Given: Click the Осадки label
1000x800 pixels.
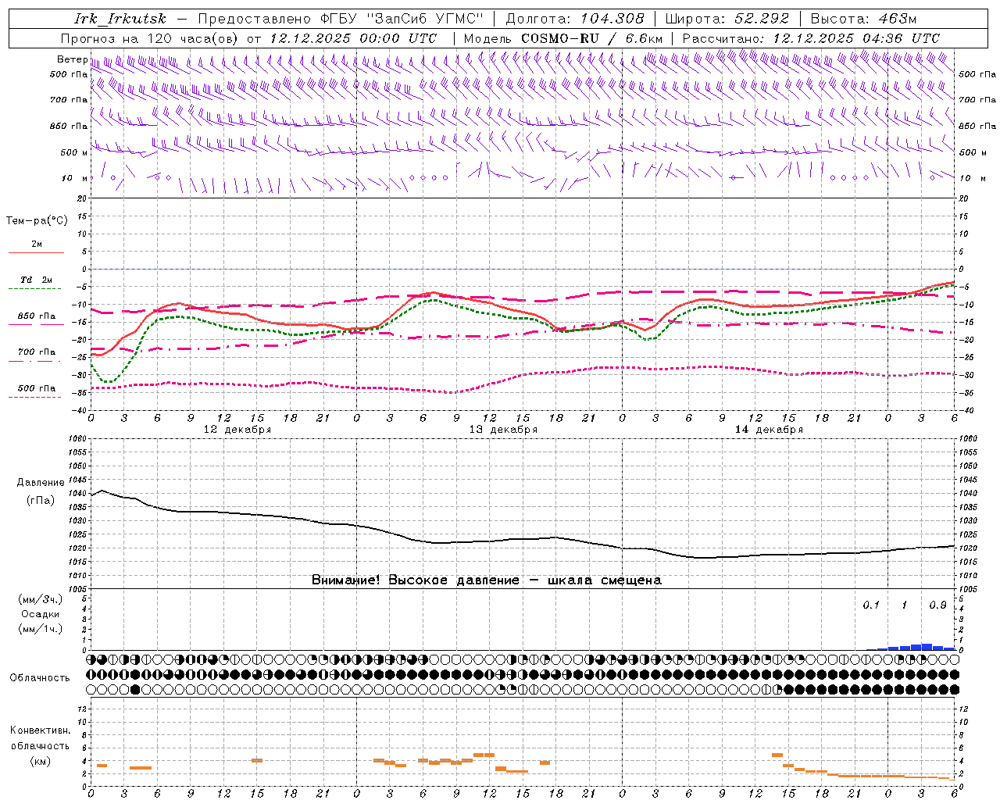Looking at the screenshot, I should point(40,614).
